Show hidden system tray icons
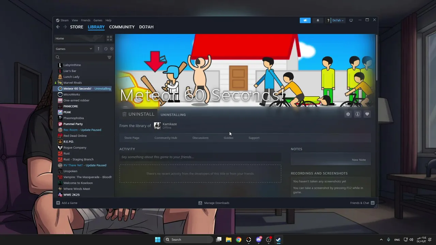Image resolution: width=436 pixels, height=245 pixels. (x=381, y=240)
